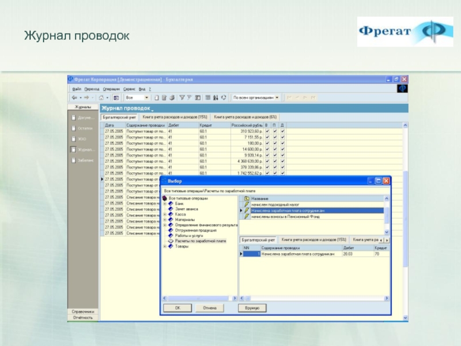Click the Фрегат logo icon beside the menu bar
This screenshot has width=461, height=346.
tap(402, 88)
